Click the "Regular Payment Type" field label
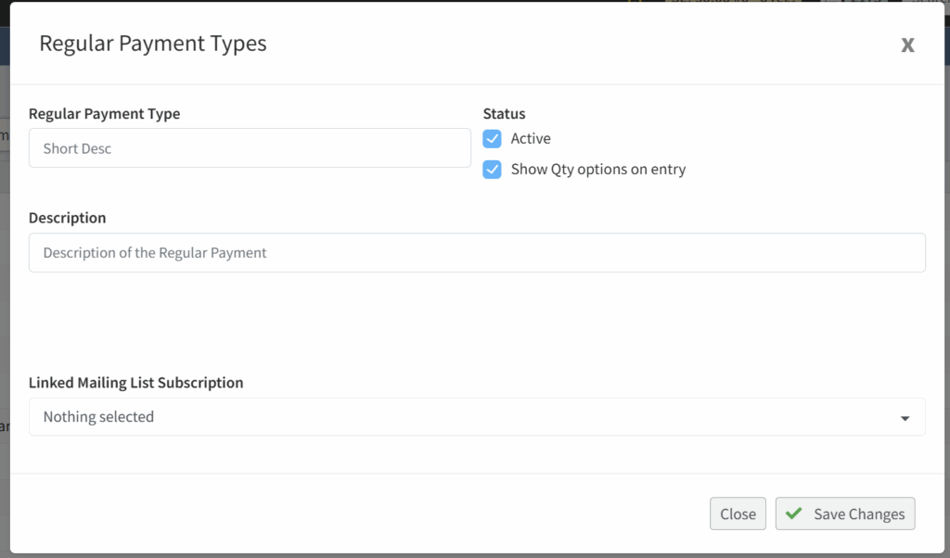Viewport: 950px width, 558px height. (104, 114)
